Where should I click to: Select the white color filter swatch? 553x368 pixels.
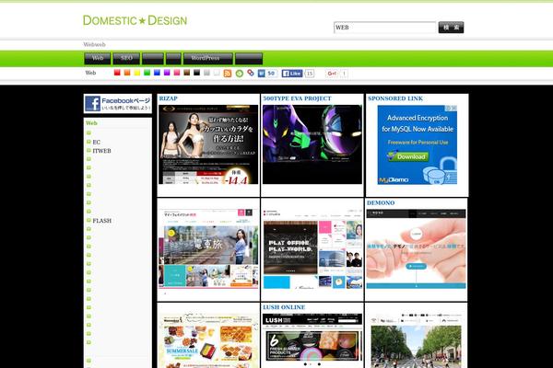[x=217, y=73]
